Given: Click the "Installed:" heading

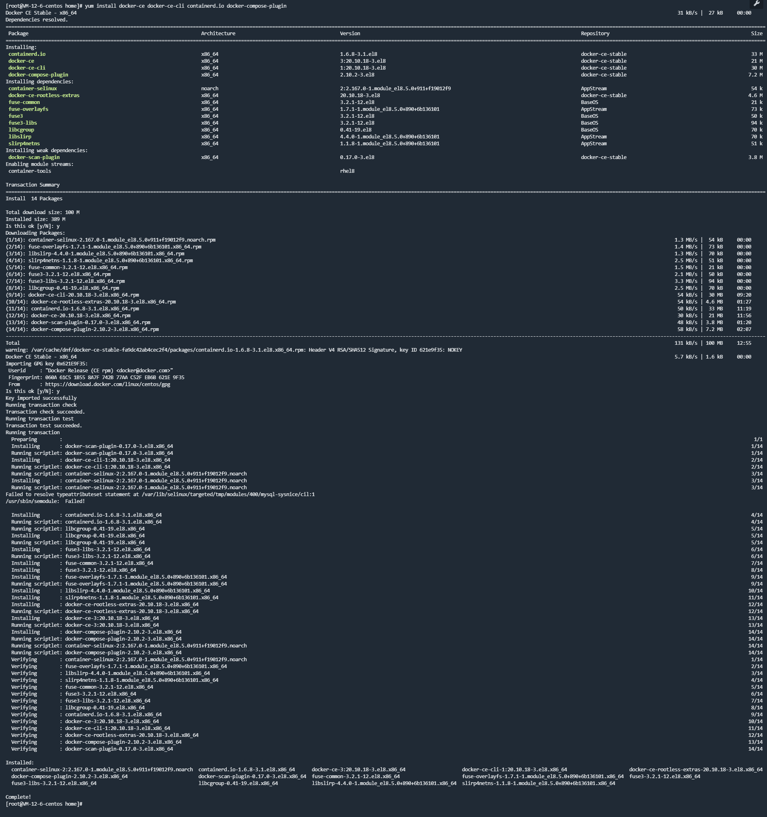Looking at the screenshot, I should coord(20,763).
